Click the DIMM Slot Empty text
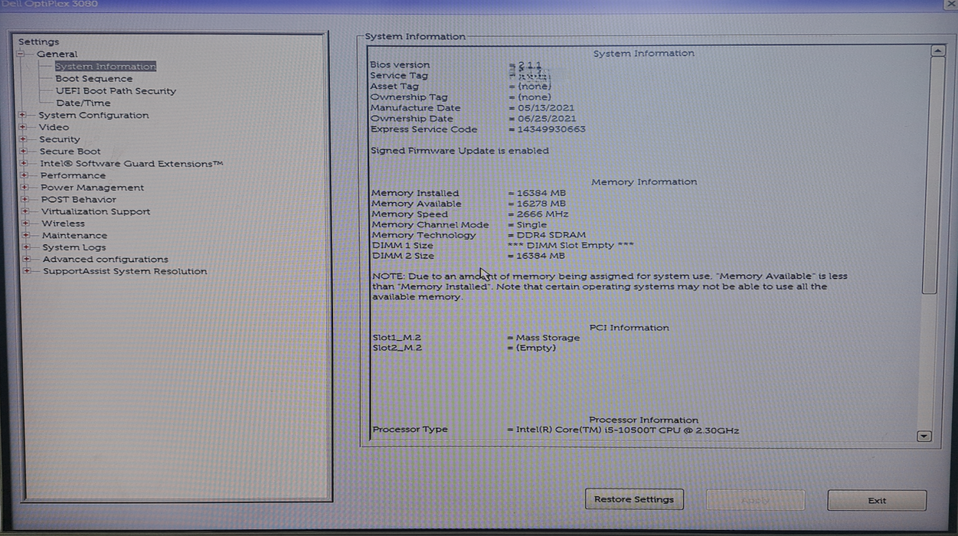 click(571, 245)
